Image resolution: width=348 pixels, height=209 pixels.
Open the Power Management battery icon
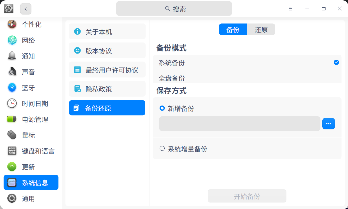[12, 119]
